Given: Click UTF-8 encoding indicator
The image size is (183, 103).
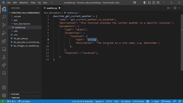Looking at the screenshot, I should pos(109,101).
